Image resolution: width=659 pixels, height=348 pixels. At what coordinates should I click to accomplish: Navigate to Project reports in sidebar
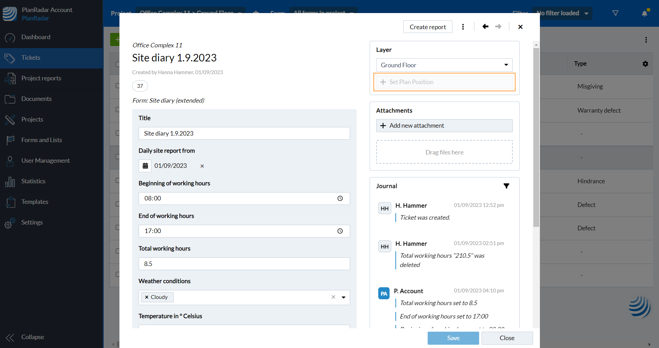[41, 78]
